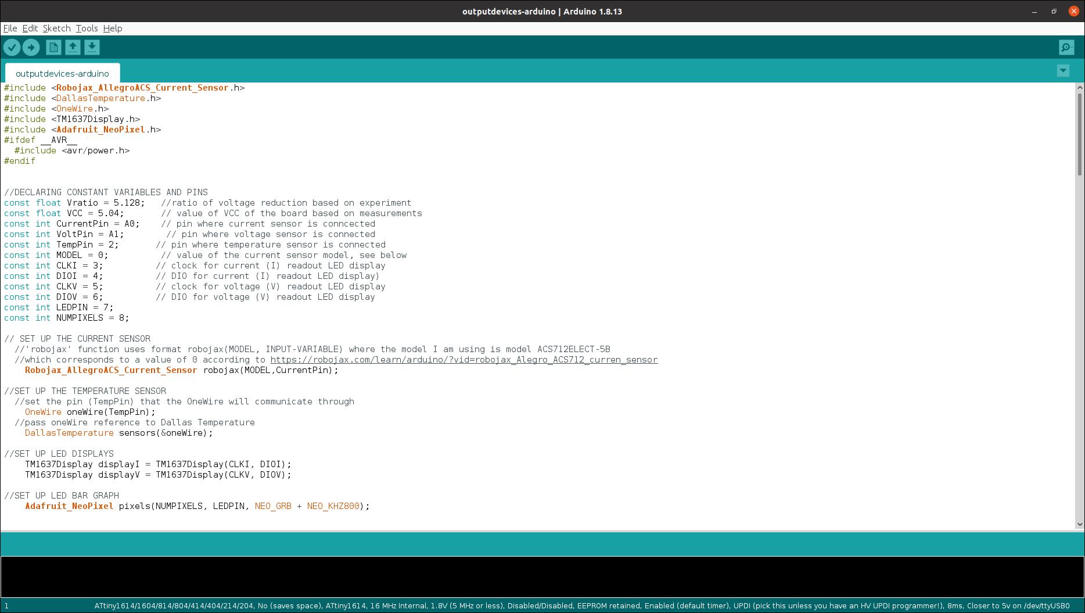Viewport: 1085px width, 613px height.
Task: Click the editor vertical scrollbar thumb
Action: click(x=1080, y=134)
